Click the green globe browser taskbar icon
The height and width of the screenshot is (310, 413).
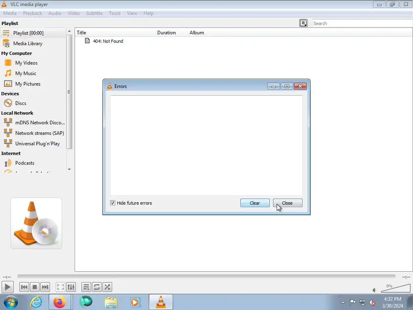pos(86,302)
